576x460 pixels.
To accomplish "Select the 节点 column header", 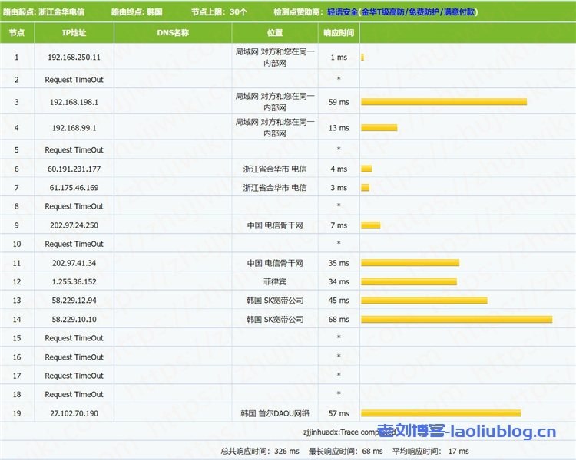I will click(16, 33).
